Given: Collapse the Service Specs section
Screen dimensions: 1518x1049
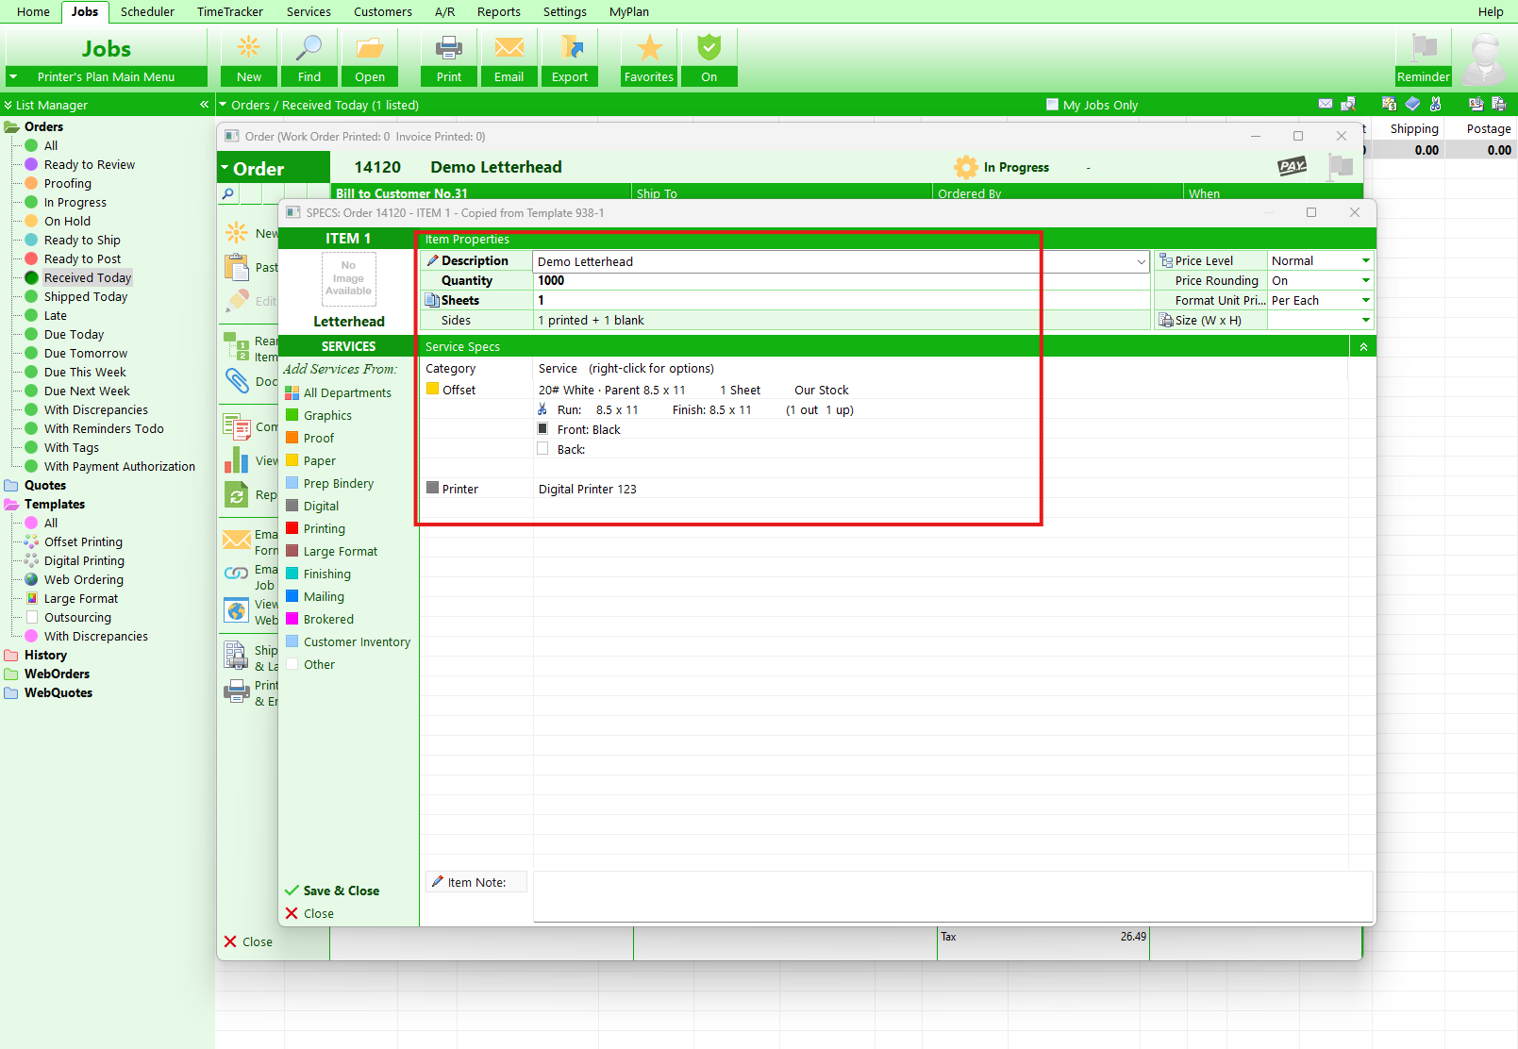Looking at the screenshot, I should [1363, 347].
